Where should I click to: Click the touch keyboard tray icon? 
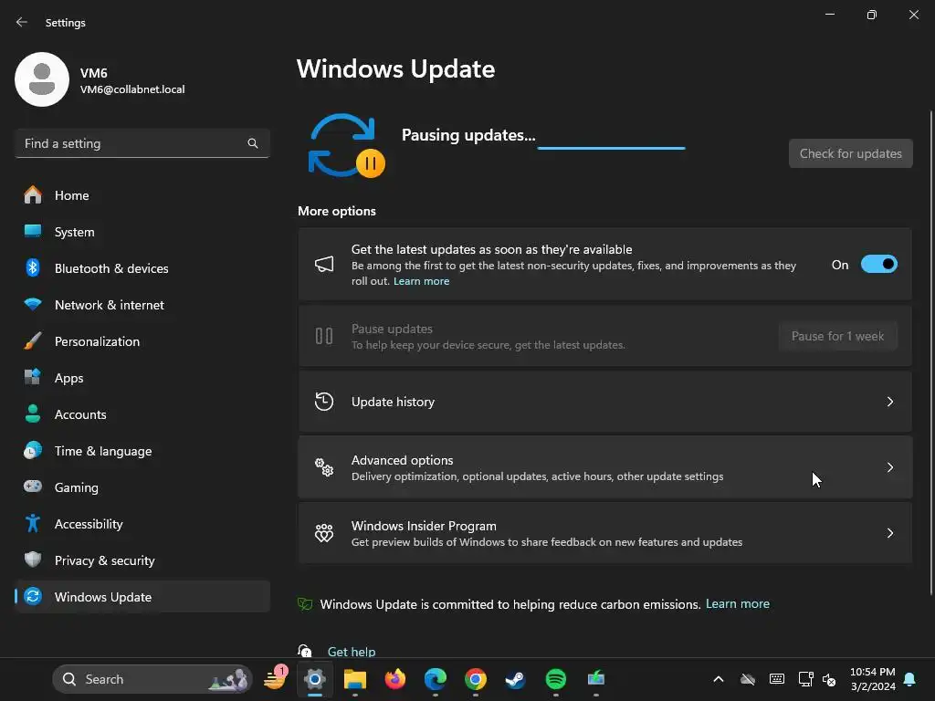point(777,679)
